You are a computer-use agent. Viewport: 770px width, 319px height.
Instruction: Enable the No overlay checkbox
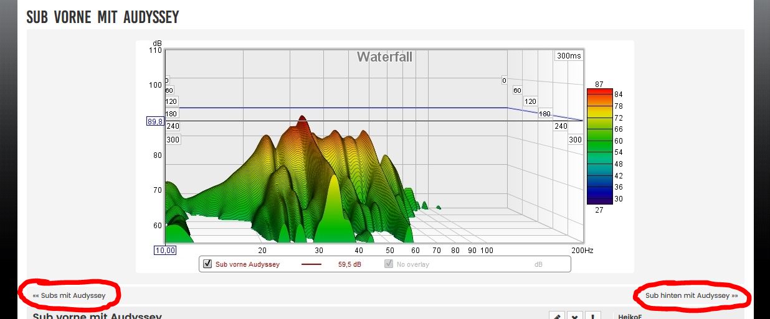(x=389, y=264)
